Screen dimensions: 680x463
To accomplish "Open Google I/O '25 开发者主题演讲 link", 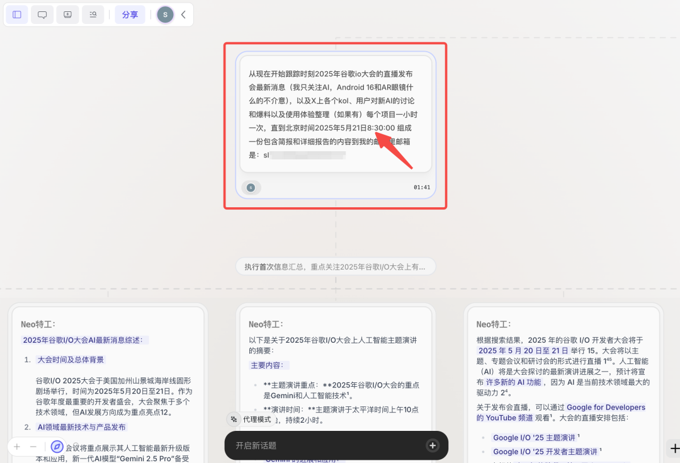I will (x=545, y=452).
